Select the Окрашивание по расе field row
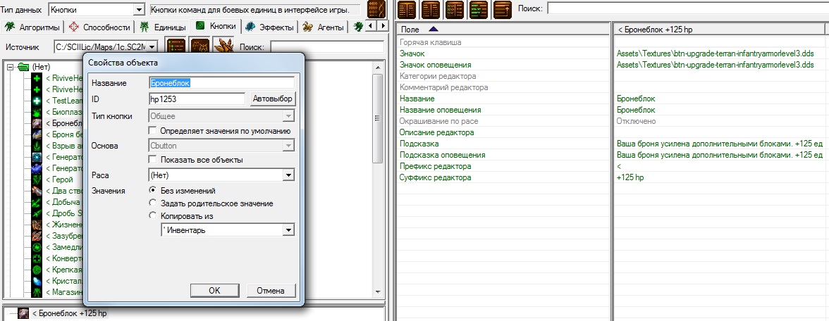This screenshot has height=321, width=829. pyautogui.click(x=503, y=121)
